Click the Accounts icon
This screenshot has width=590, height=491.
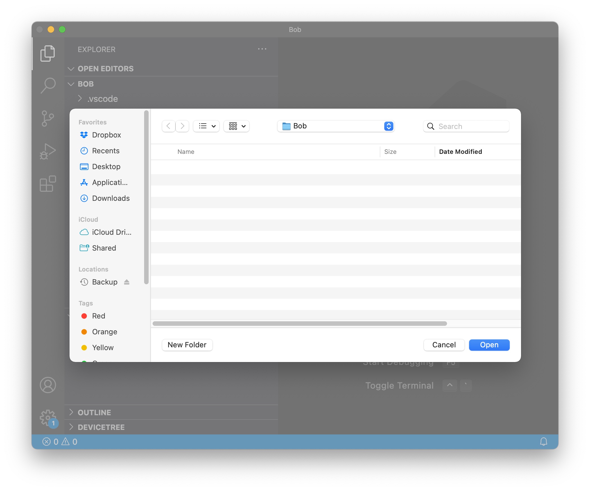(47, 385)
